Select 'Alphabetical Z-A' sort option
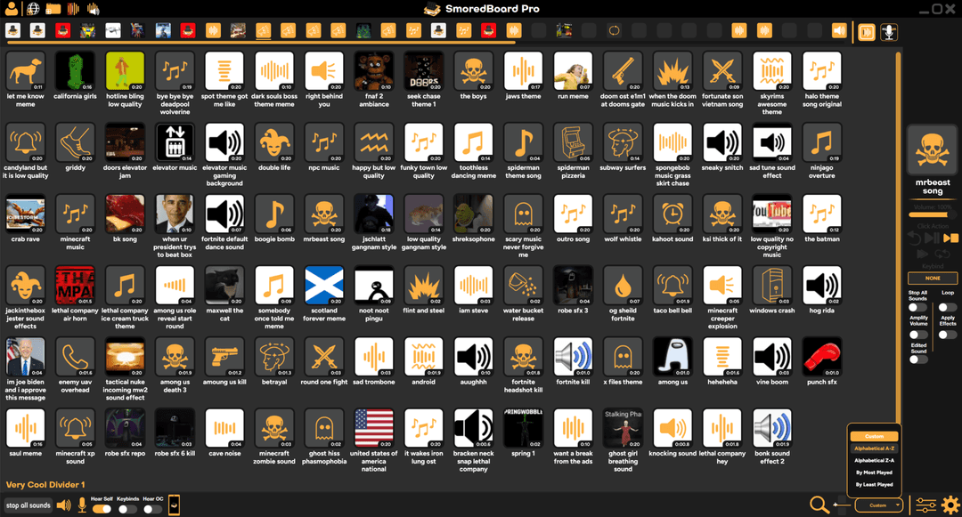This screenshot has width=962, height=517. click(875, 460)
